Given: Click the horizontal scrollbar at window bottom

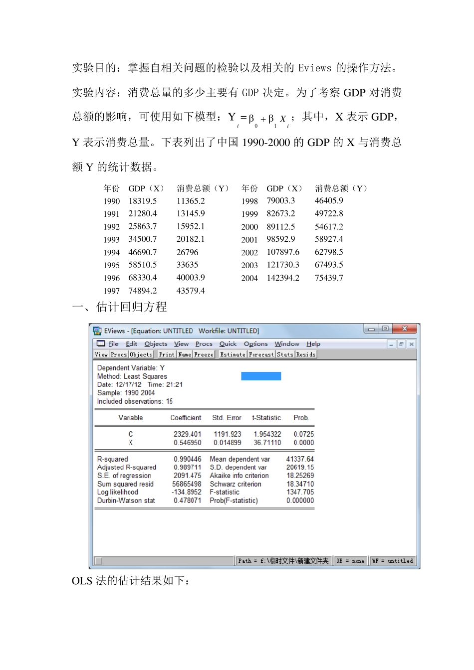Looking at the screenshot, I should [x=164, y=561].
